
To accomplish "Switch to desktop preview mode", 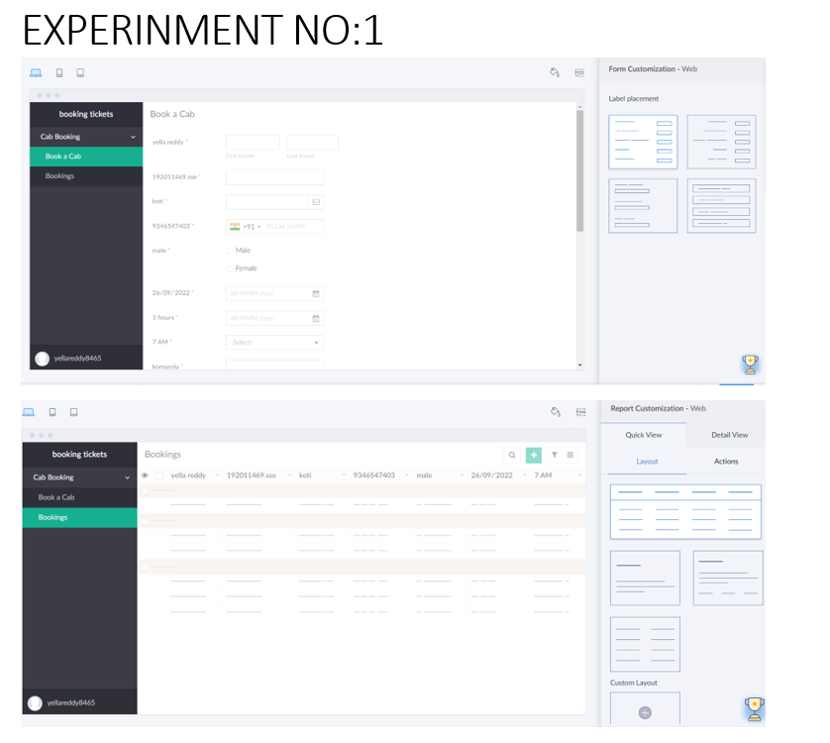I will click(36, 71).
